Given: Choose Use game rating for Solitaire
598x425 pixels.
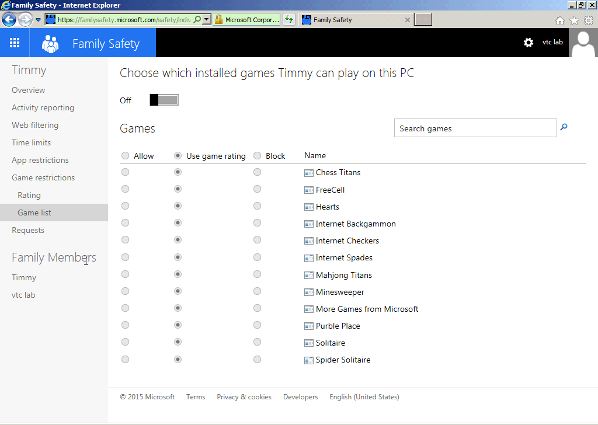Looking at the screenshot, I should 178,342.
